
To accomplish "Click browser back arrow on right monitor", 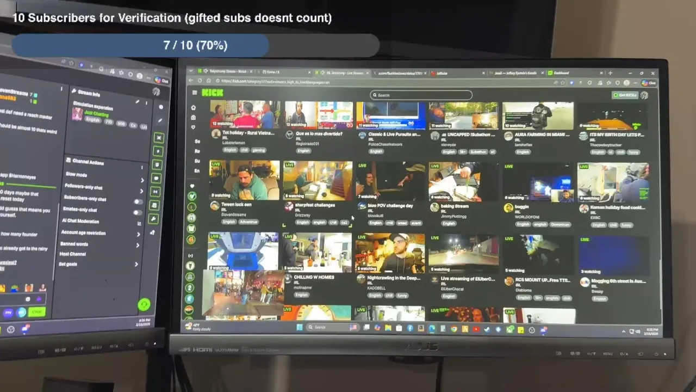I will point(191,81).
